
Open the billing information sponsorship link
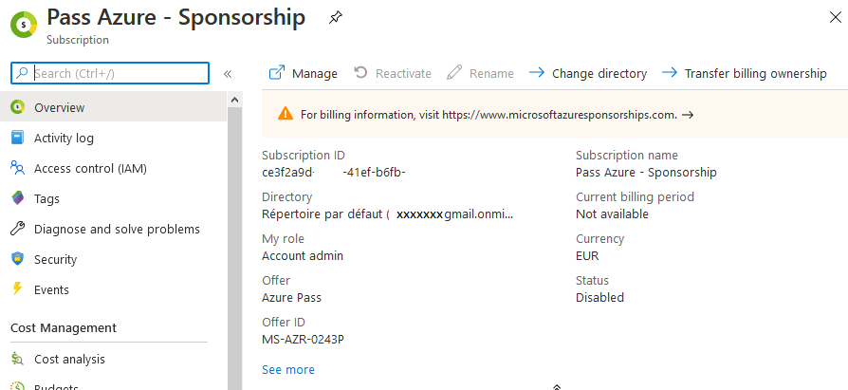[x=560, y=115]
